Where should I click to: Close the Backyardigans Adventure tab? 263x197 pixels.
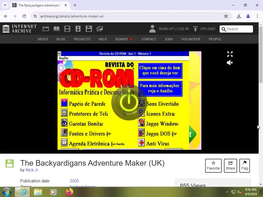(66, 5)
